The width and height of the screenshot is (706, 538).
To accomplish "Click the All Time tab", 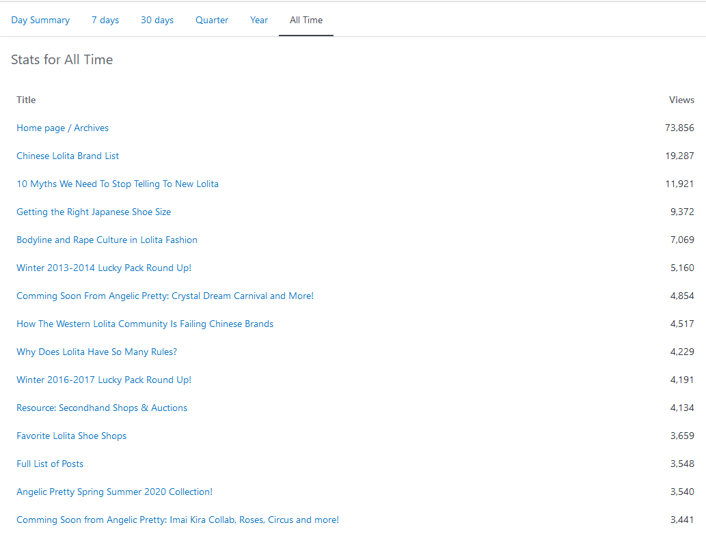I will (x=306, y=20).
